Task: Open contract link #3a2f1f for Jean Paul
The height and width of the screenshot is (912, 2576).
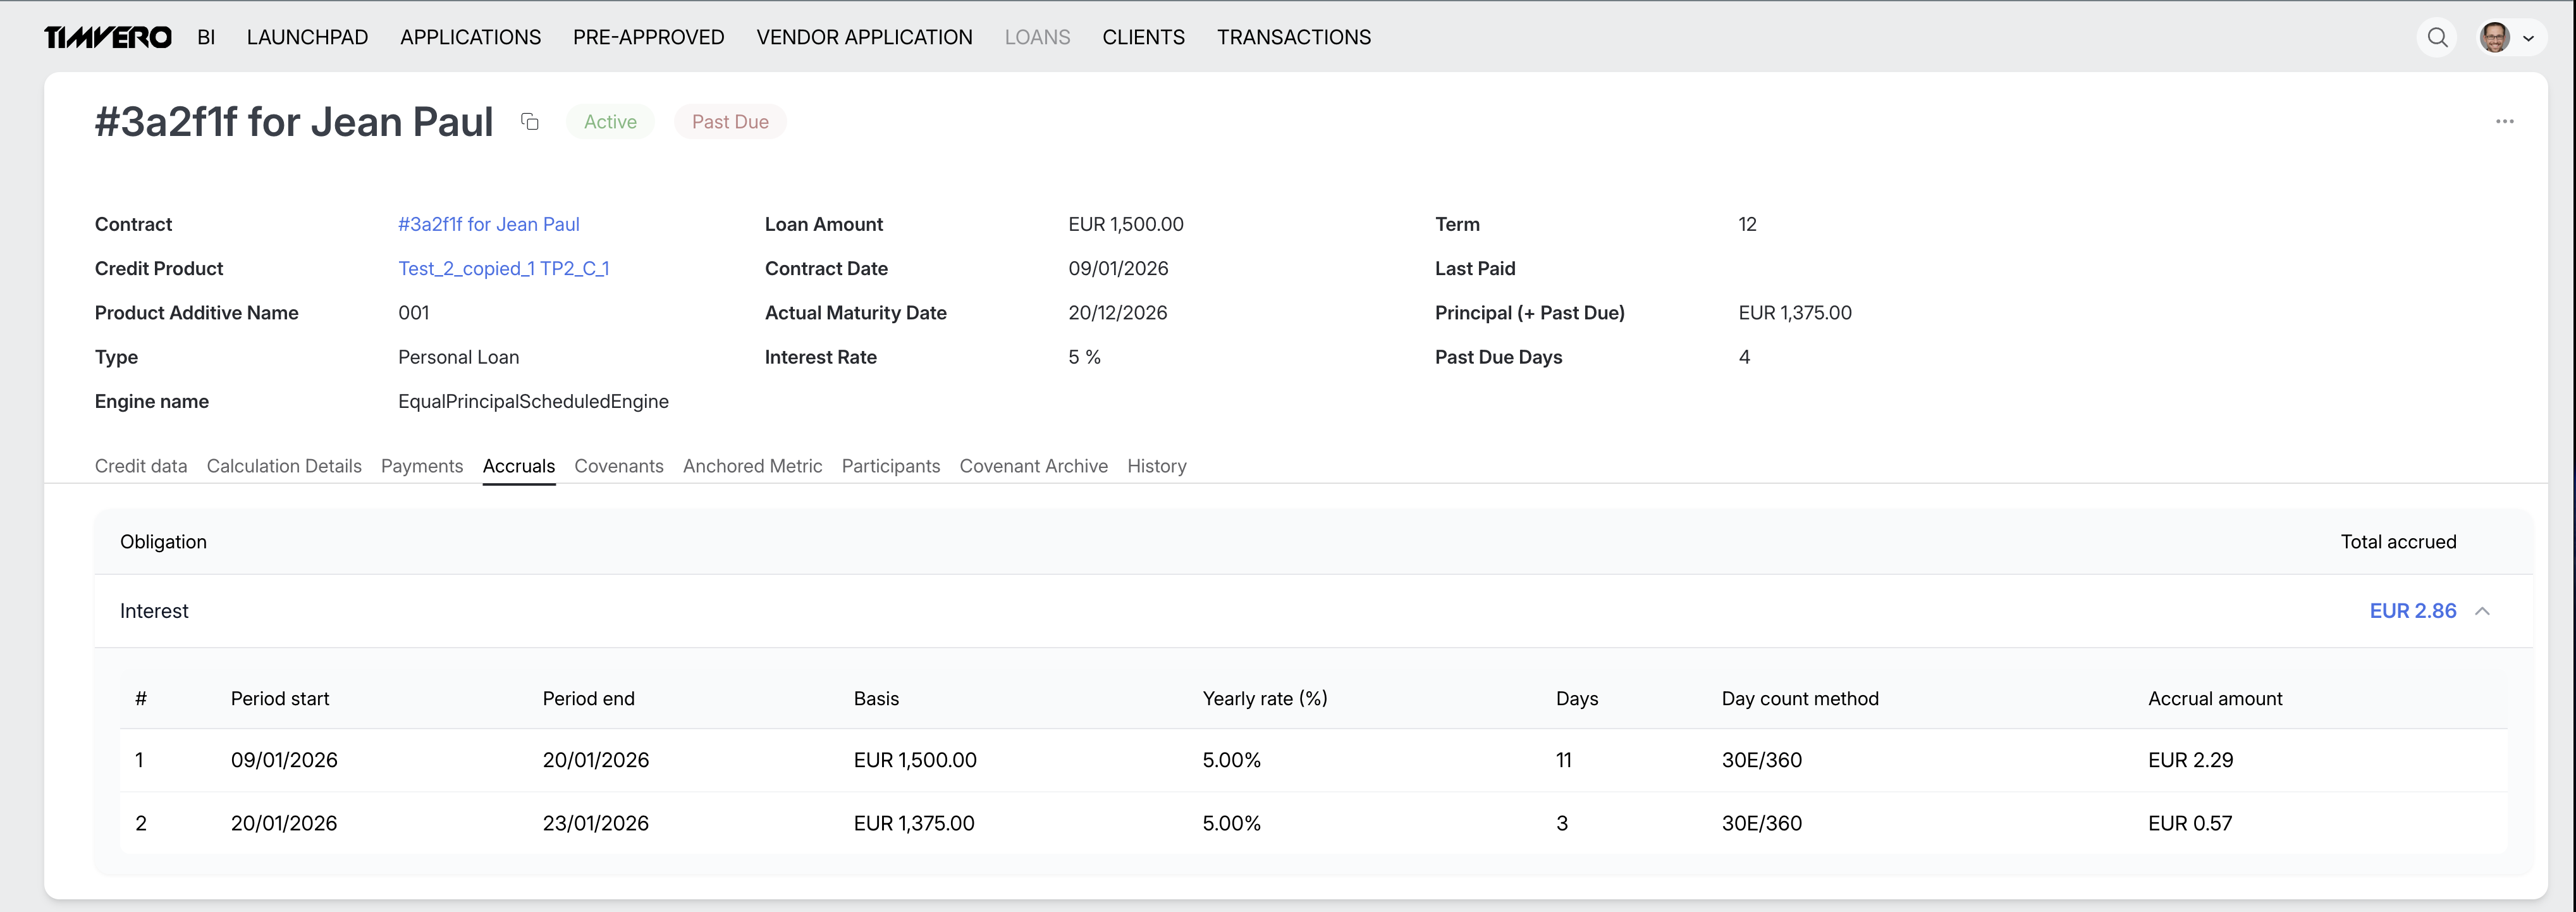Action: pyautogui.click(x=488, y=224)
